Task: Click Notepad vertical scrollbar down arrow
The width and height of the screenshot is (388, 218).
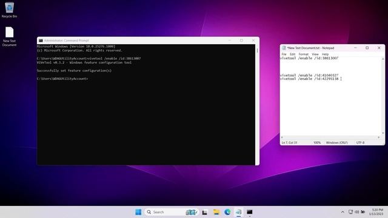Action: (383, 133)
